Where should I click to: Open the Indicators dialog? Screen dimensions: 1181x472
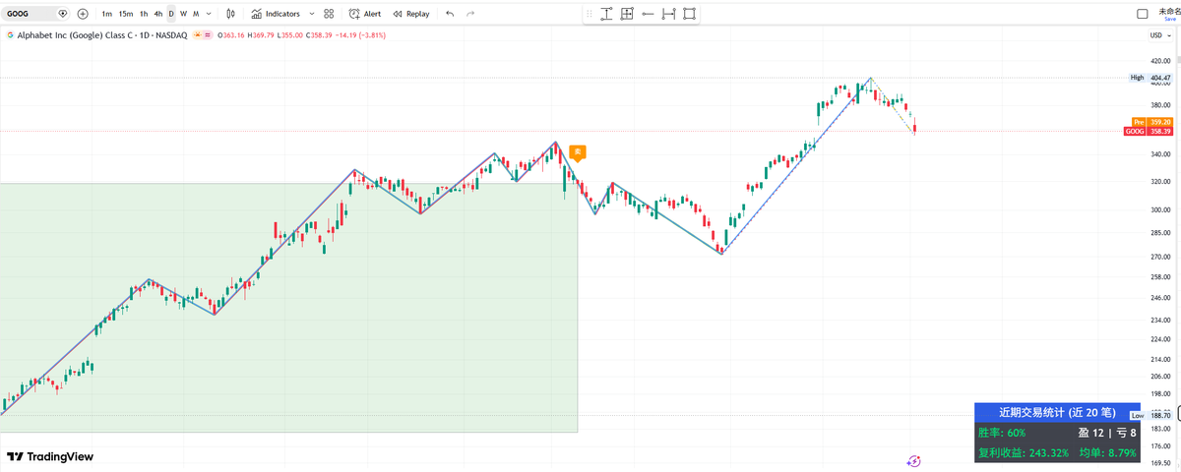point(276,14)
